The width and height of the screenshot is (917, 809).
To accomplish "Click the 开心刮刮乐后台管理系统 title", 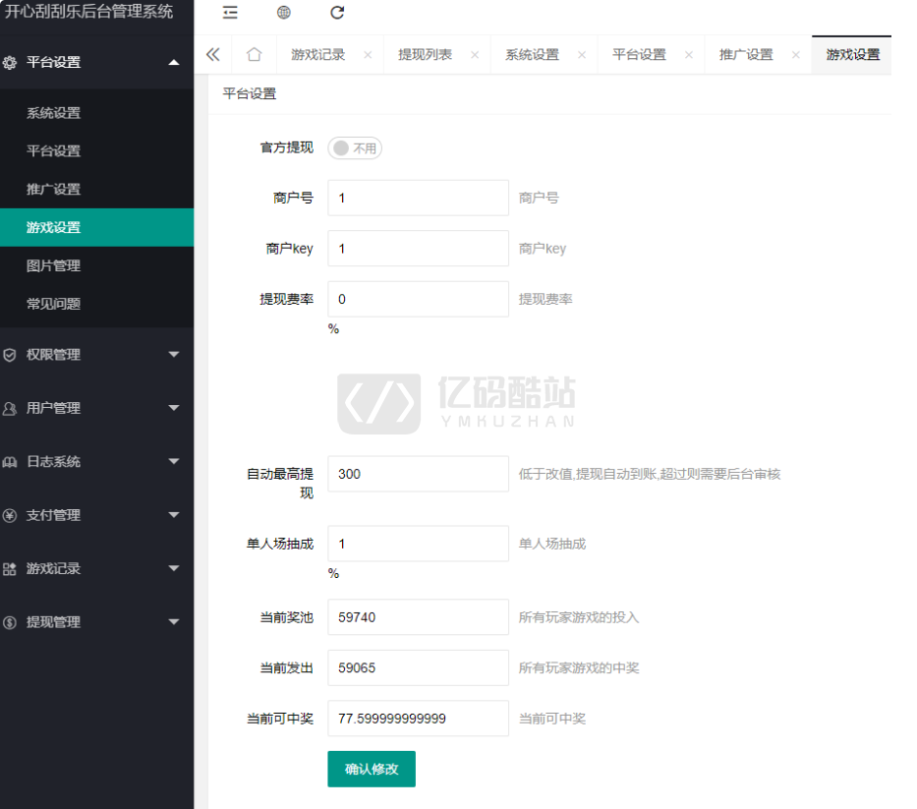I will (88, 11).
